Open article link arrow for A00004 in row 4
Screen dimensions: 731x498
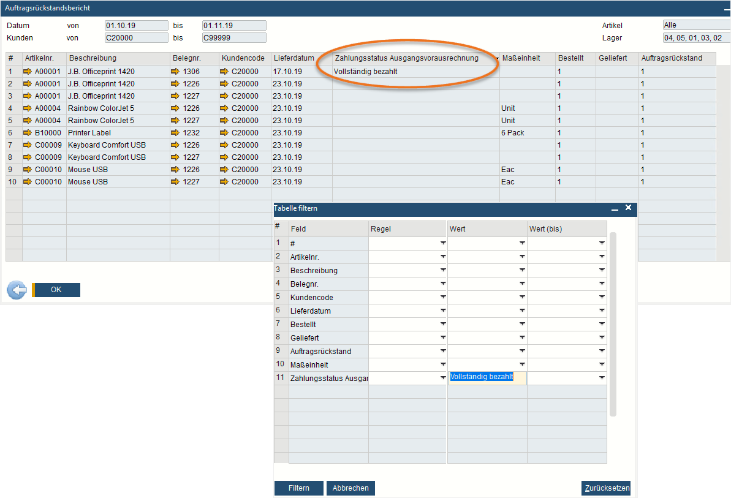[x=28, y=108]
